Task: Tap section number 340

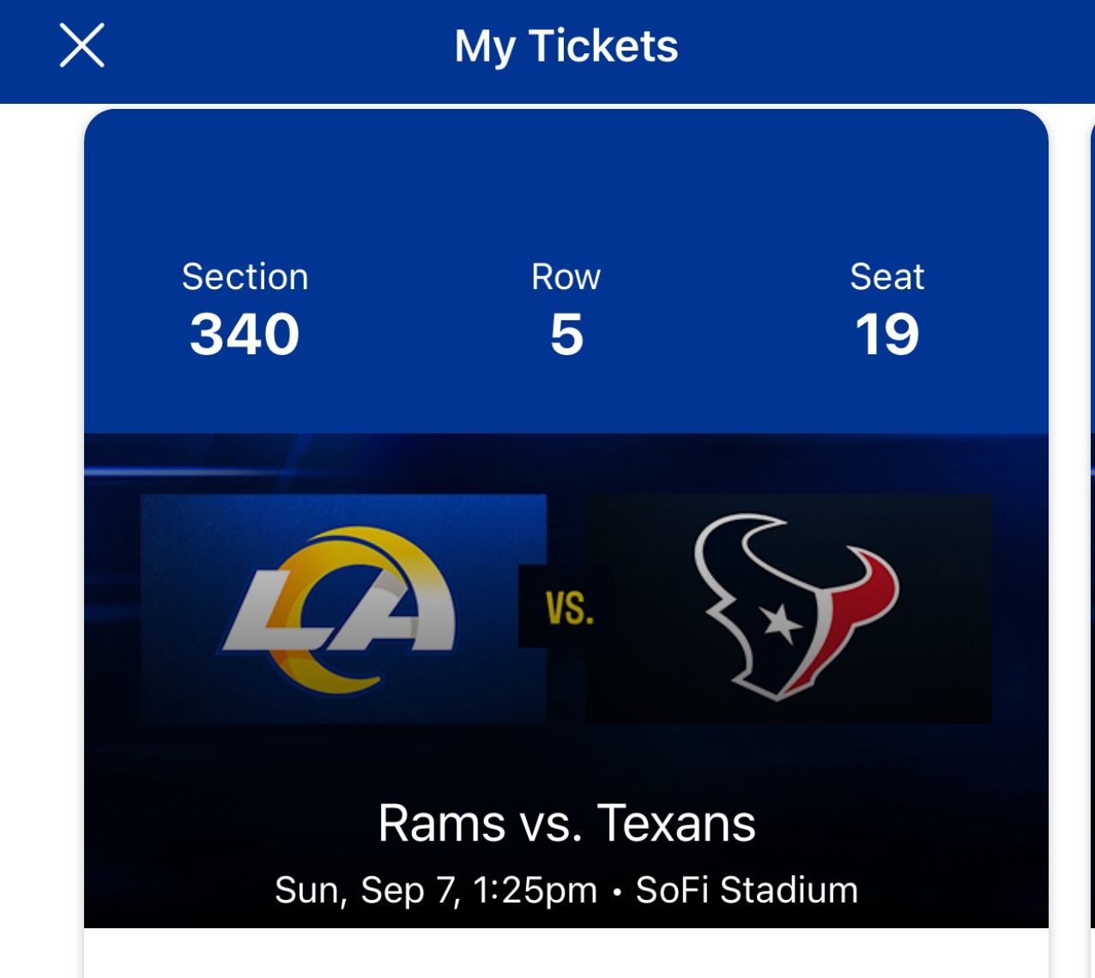Action: click(x=245, y=334)
